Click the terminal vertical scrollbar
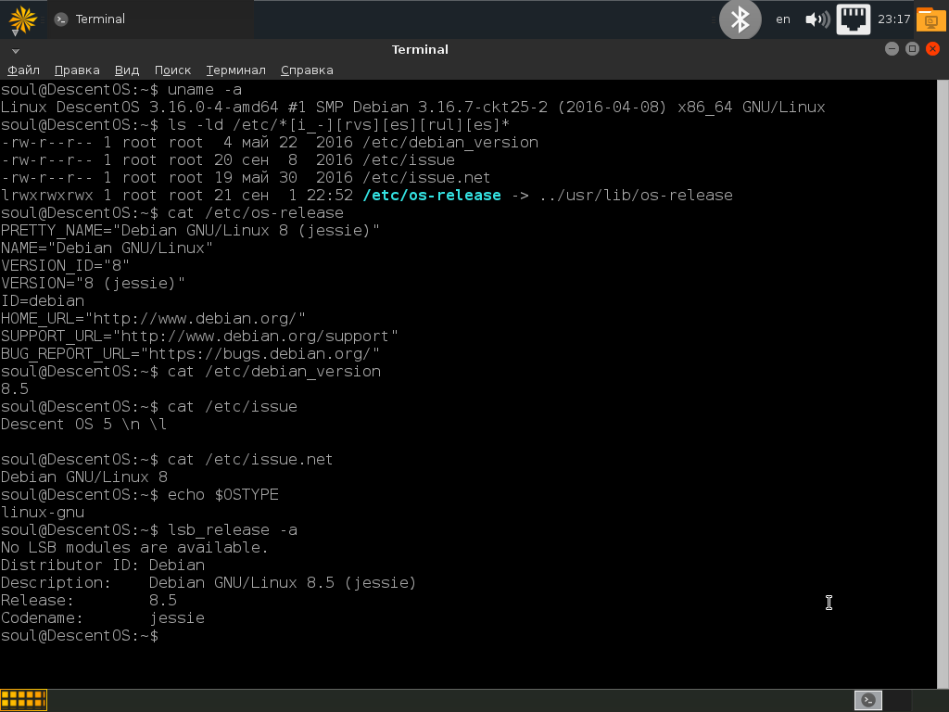Viewport: 949px width, 712px height. (x=943, y=384)
